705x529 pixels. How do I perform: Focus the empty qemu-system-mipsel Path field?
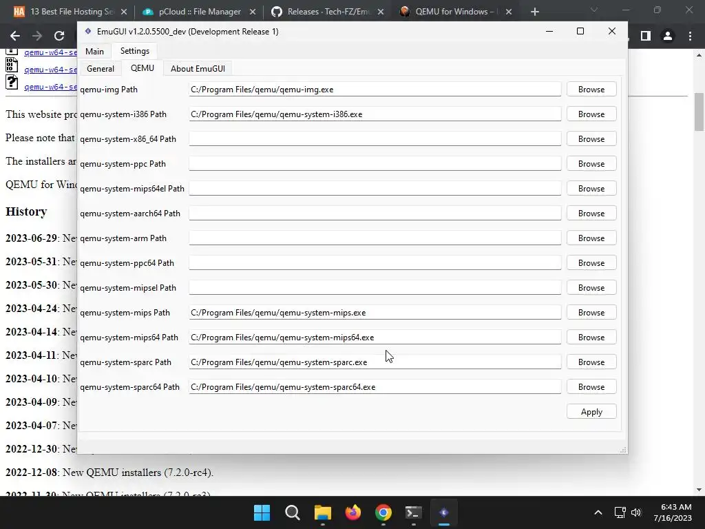pyautogui.click(x=375, y=287)
